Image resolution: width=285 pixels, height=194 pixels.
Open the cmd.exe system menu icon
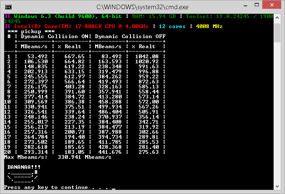point(8,7)
